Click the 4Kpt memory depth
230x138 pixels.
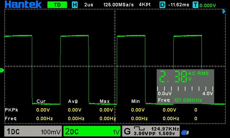coord(145,5)
